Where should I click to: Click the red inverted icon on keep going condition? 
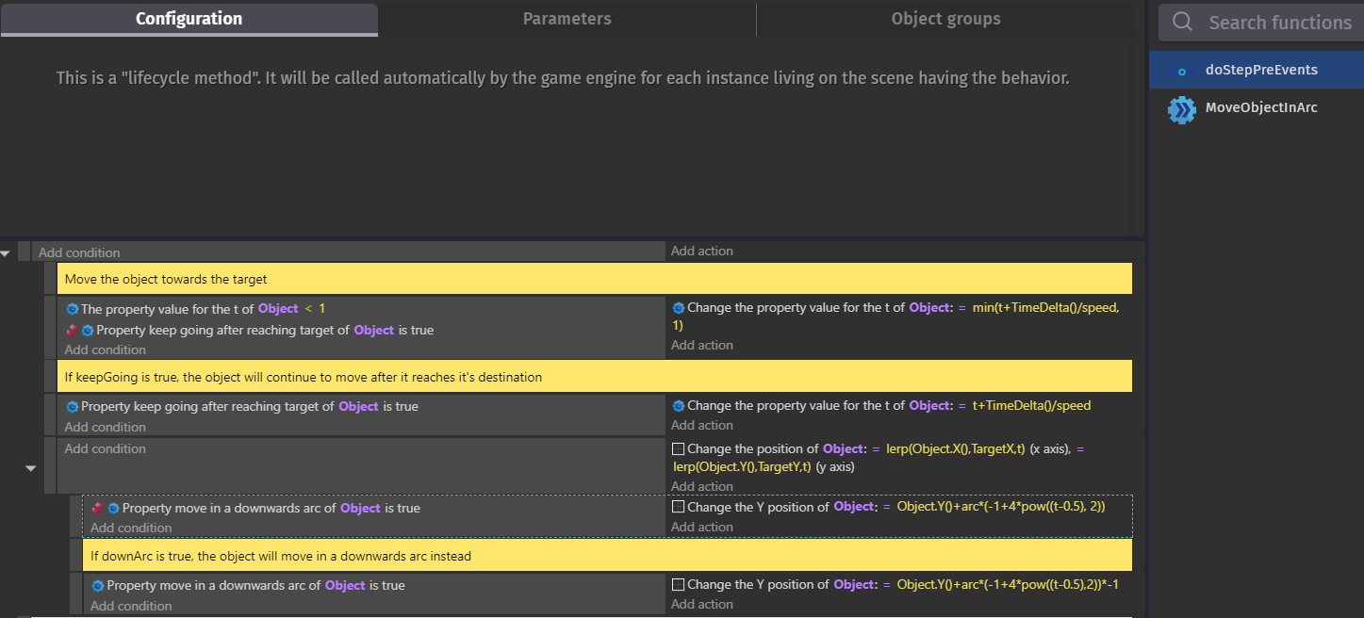point(72,331)
